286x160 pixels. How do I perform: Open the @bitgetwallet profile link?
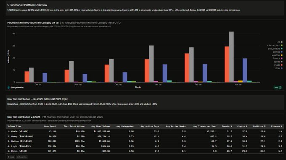point(17,88)
